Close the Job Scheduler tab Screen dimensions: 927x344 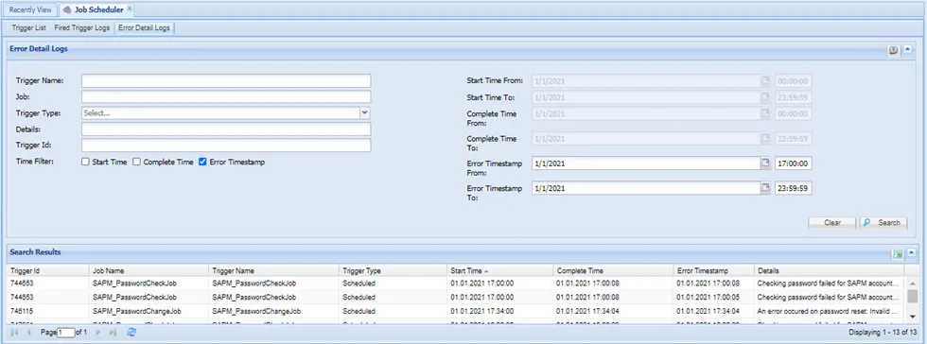click(130, 9)
